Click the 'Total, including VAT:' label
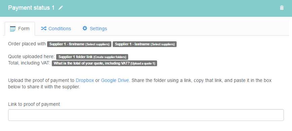This screenshot has width=292, height=131. pyautogui.click(x=29, y=63)
